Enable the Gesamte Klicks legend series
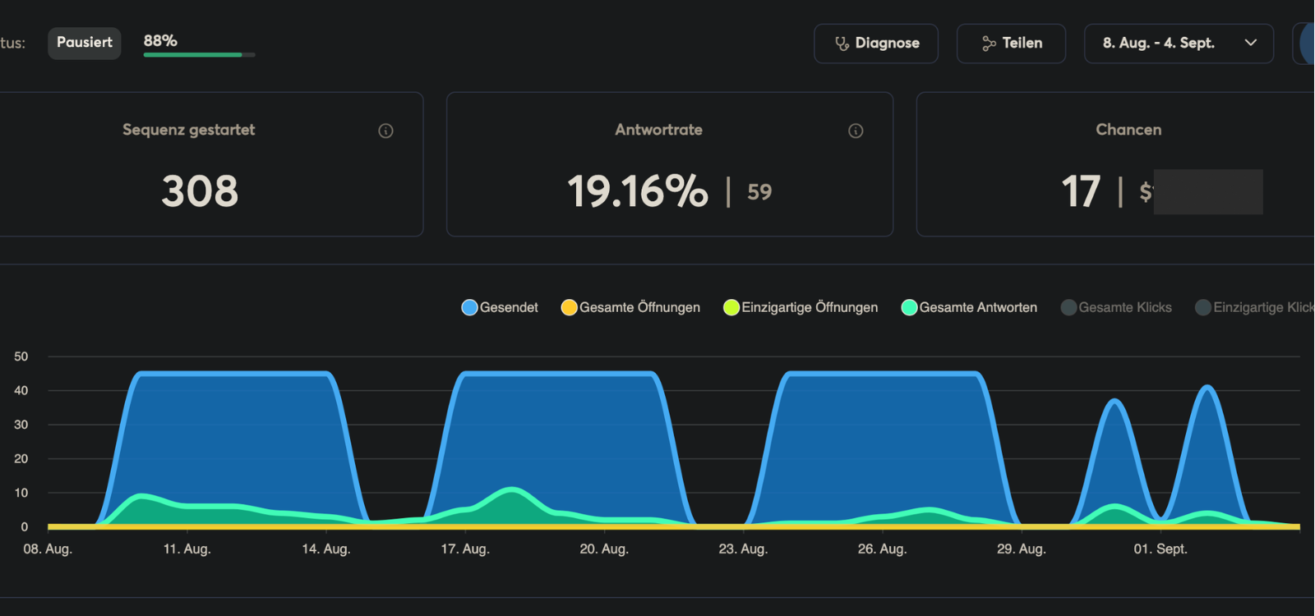Screen dimensions: 1315x616 pos(1116,307)
